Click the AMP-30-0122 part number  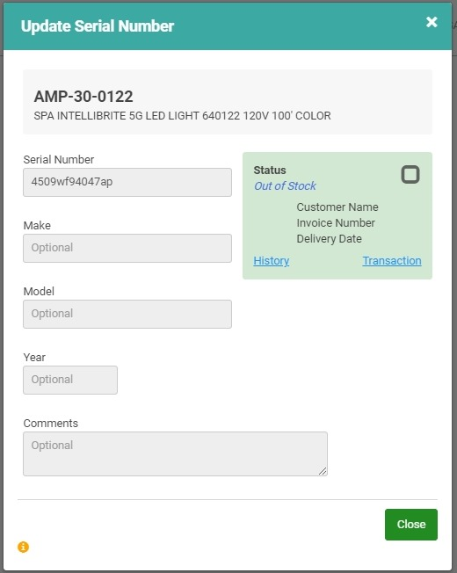83,97
